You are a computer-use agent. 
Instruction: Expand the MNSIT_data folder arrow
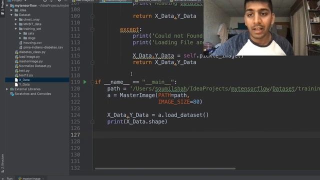click(15, 24)
